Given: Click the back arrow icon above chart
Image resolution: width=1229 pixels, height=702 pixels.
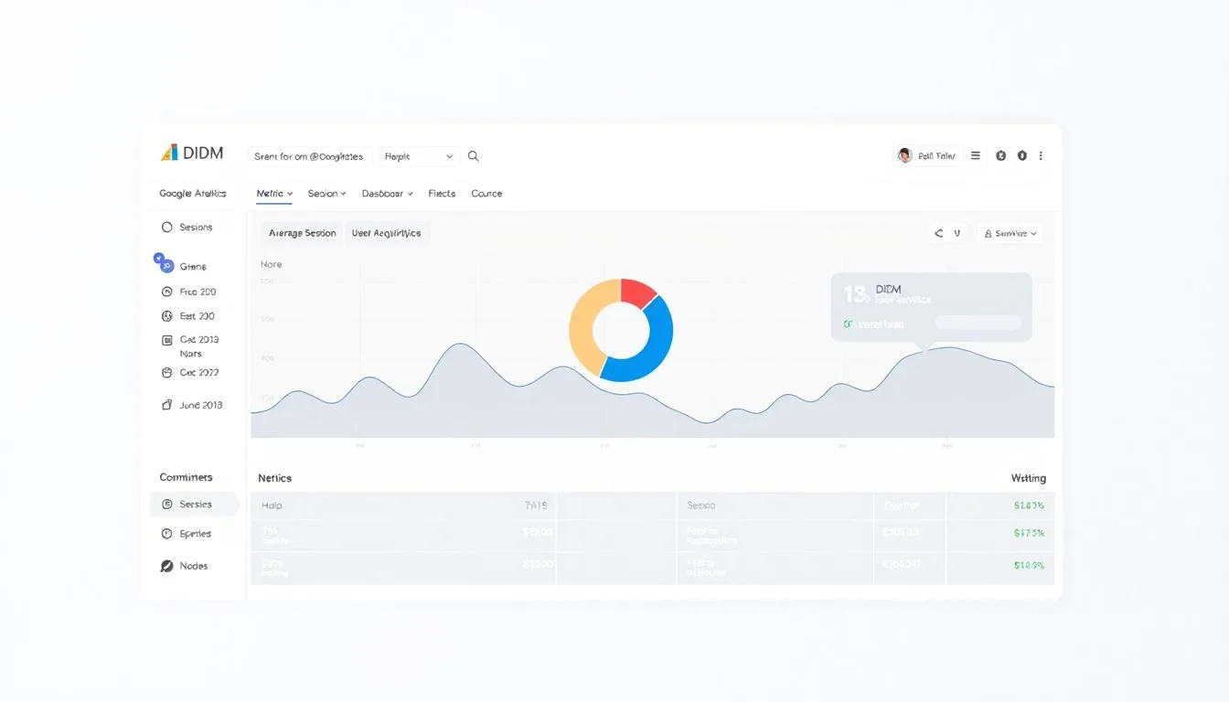Looking at the screenshot, I should [x=938, y=234].
